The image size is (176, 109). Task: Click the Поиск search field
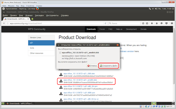(125, 23)
